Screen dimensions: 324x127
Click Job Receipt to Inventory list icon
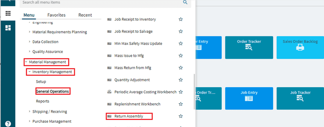pyautogui.click(x=109, y=20)
